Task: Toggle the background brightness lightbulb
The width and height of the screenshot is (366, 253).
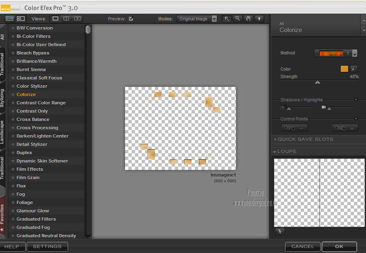Action: click(259, 18)
